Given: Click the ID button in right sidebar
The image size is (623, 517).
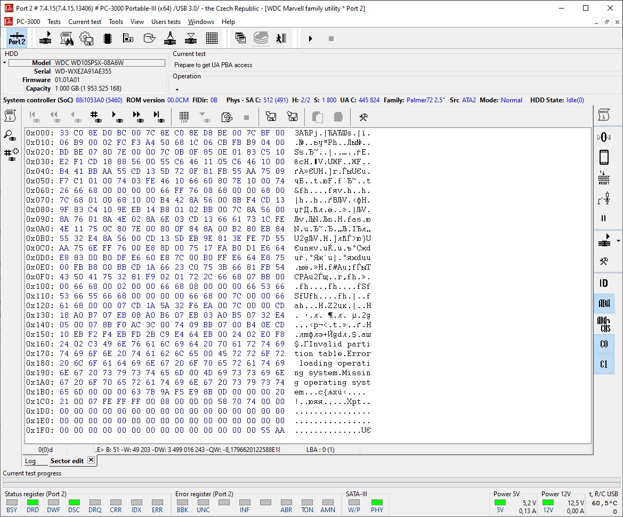Looking at the screenshot, I should click(x=604, y=284).
